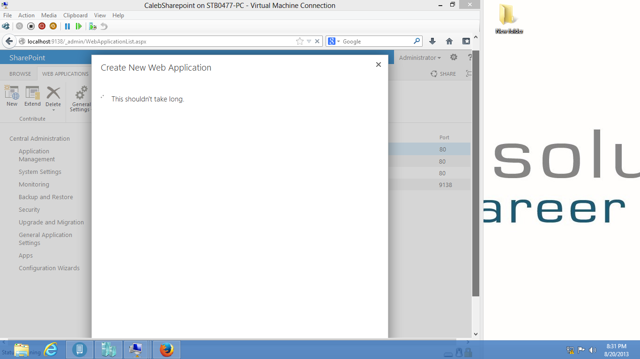The width and height of the screenshot is (640, 359).
Task: Open General Settings in the ribbon
Action: coord(81,99)
